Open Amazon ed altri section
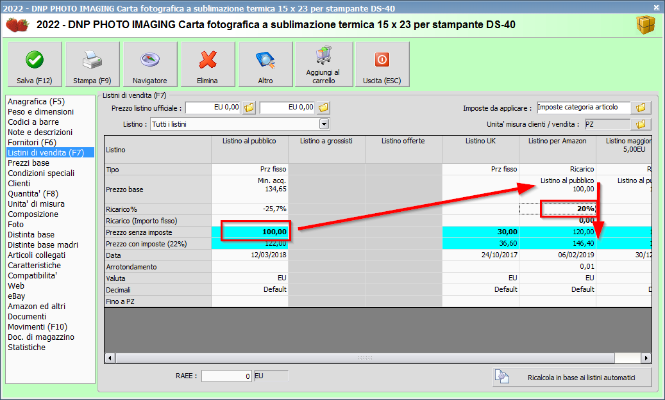Viewport: 665px width, 400px height. [x=37, y=307]
